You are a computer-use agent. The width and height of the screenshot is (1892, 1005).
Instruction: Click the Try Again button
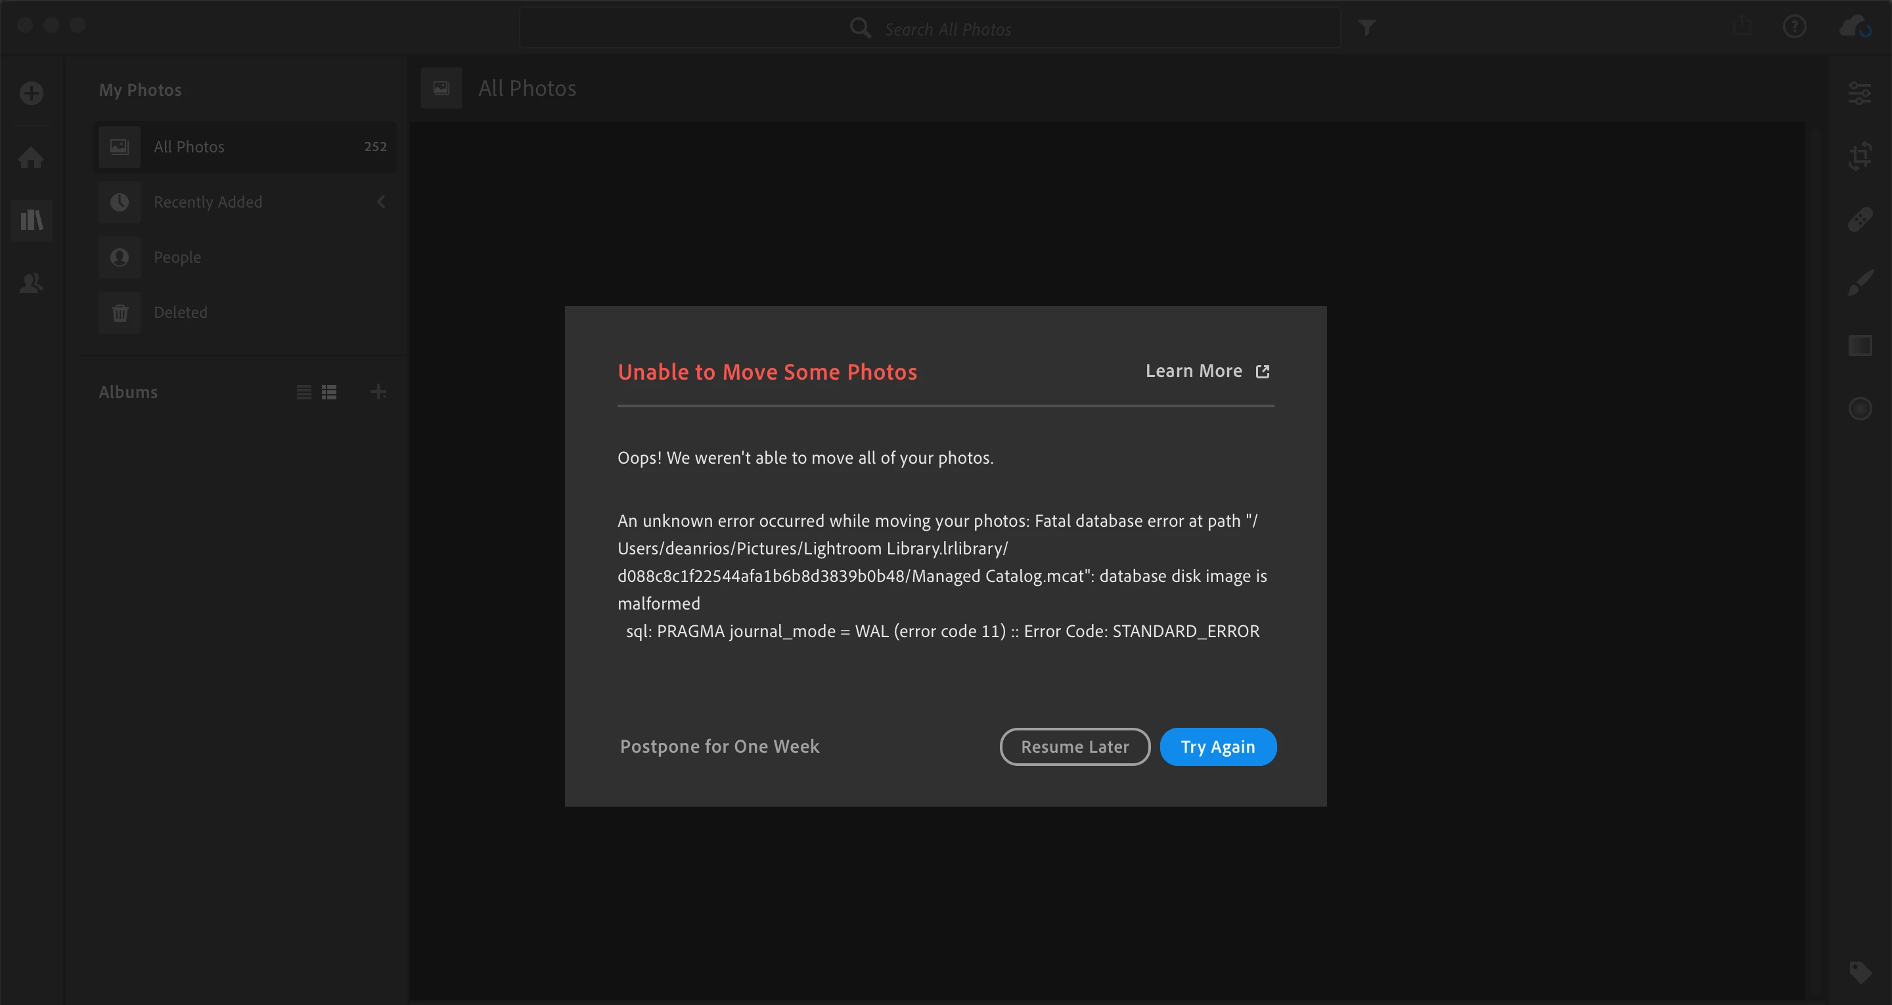point(1217,746)
